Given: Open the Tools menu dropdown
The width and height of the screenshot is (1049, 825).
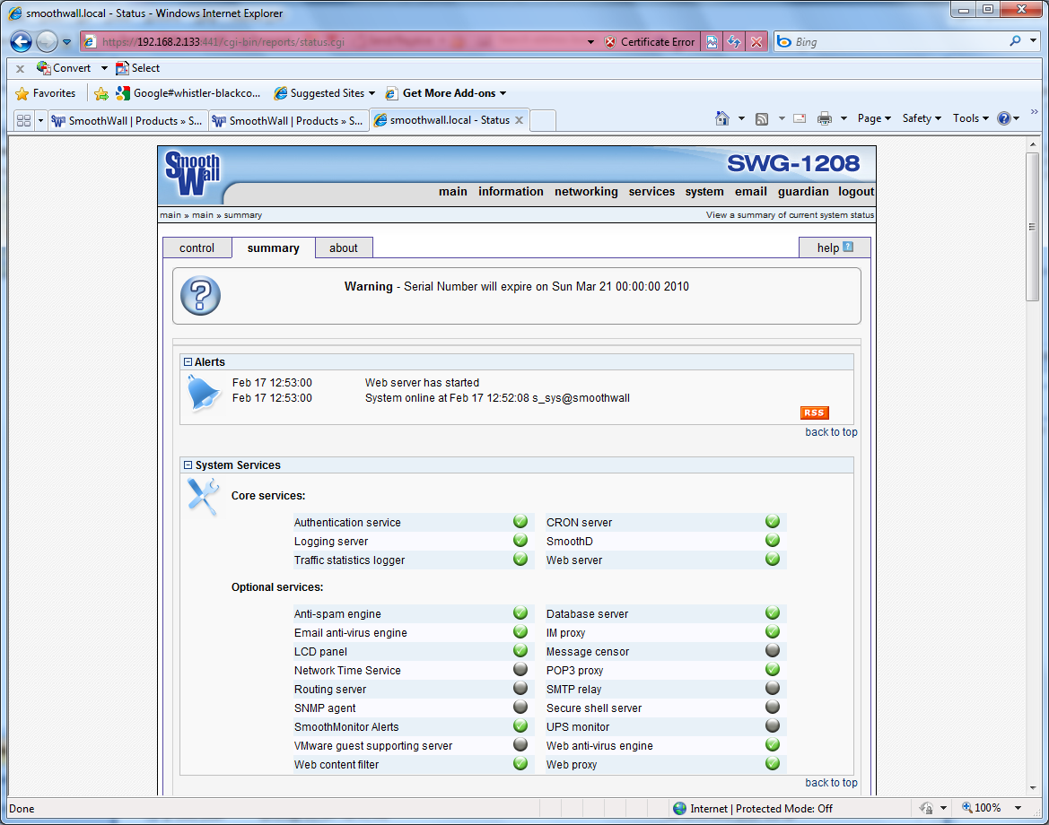Looking at the screenshot, I should [x=970, y=118].
